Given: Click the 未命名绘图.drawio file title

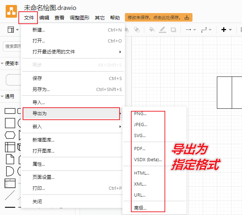Looking at the screenshot, I should coord(50,8).
